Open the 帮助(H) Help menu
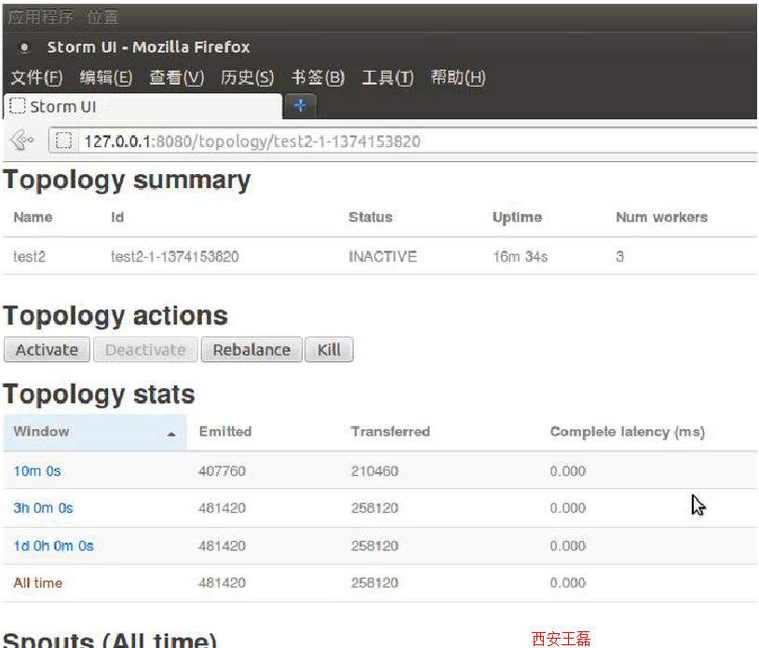 tap(457, 78)
